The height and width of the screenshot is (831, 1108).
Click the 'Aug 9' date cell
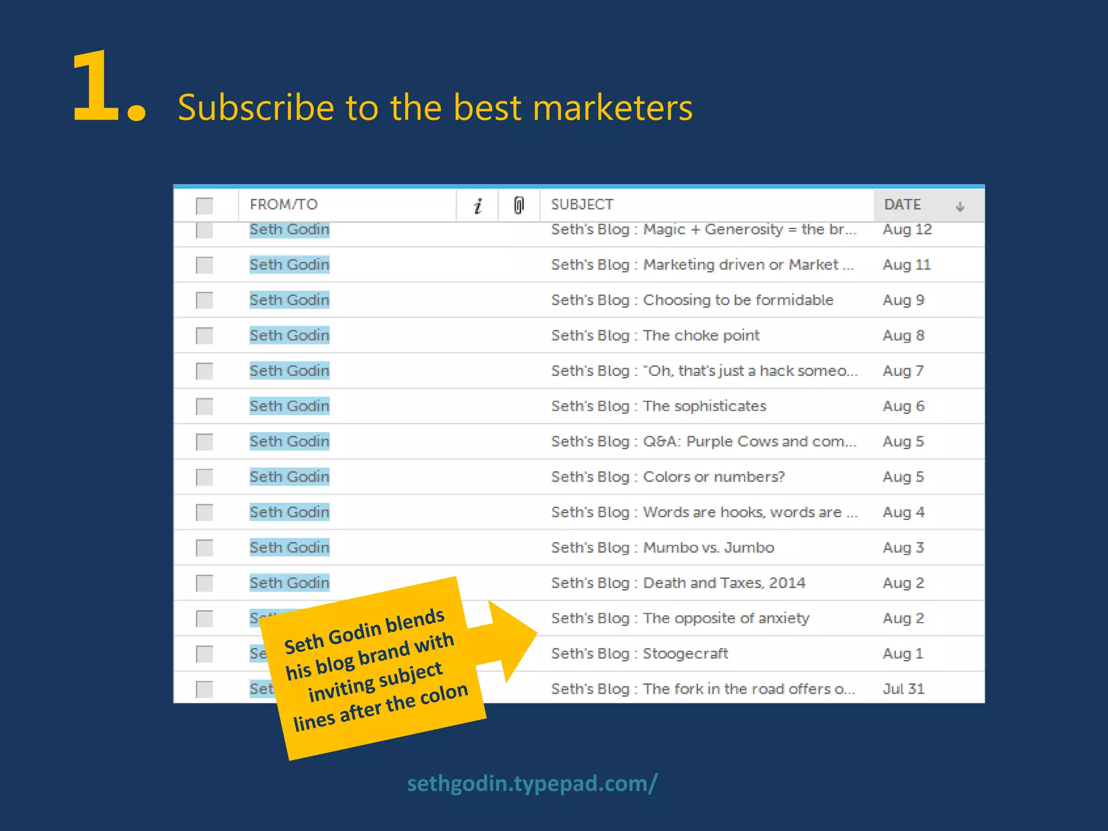point(903,300)
